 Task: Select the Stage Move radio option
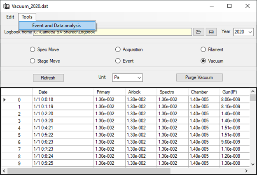tap(33, 61)
